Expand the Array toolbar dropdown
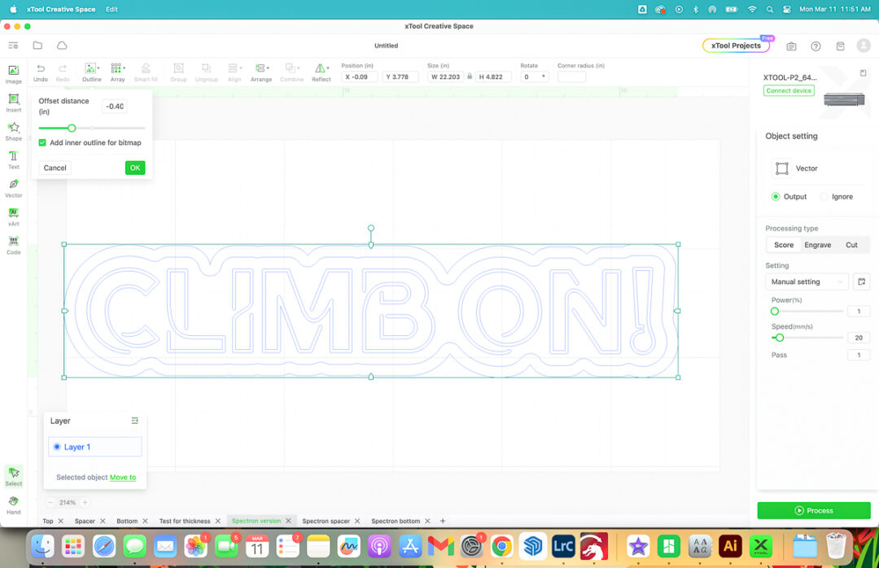 point(118,72)
